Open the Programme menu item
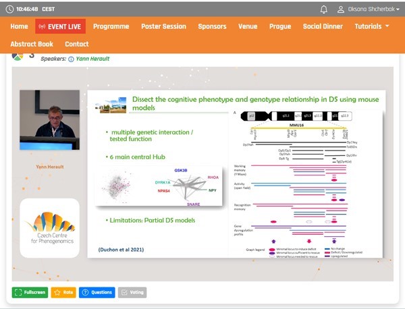 click(x=111, y=26)
